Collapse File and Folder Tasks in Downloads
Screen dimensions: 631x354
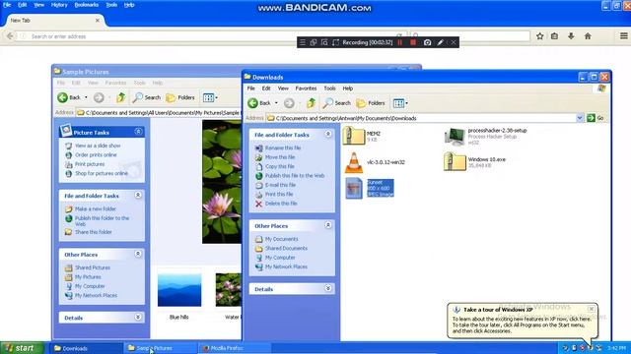point(328,134)
